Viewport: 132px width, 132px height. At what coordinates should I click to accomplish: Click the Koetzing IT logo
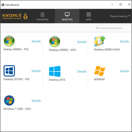(x=15, y=16)
